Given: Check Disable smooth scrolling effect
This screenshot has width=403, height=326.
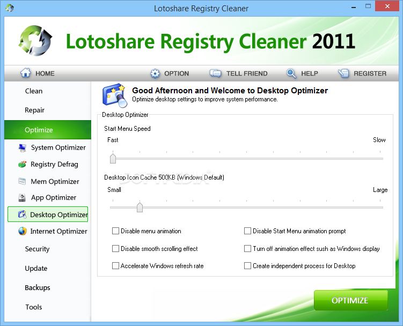Looking at the screenshot, I should [x=116, y=248].
